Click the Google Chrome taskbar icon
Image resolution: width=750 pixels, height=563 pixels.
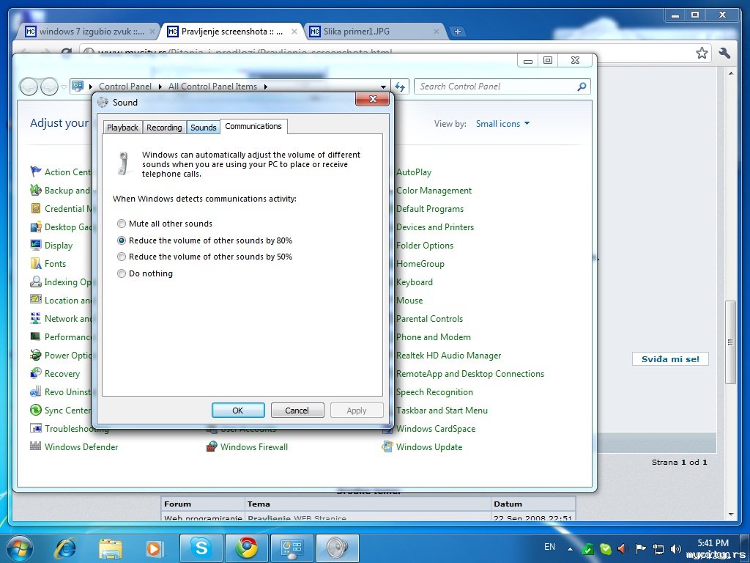pyautogui.click(x=246, y=548)
